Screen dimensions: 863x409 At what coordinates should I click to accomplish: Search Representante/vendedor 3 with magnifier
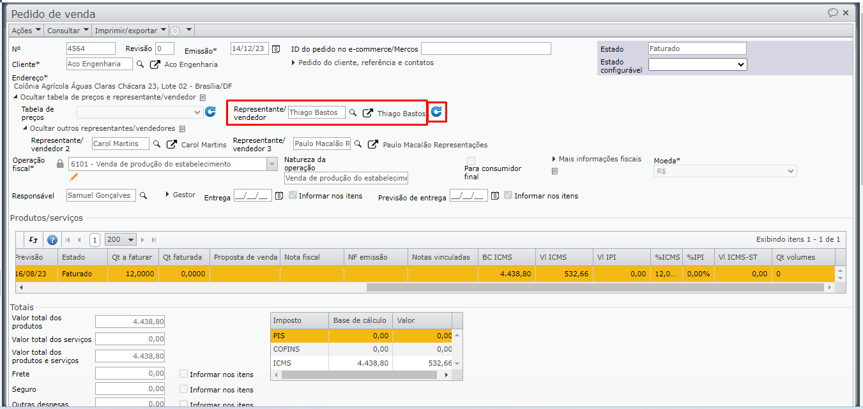[358, 144]
